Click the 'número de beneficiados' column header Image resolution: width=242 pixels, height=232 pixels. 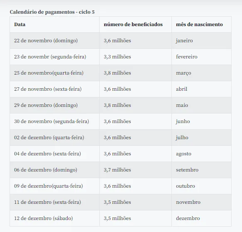point(135,24)
